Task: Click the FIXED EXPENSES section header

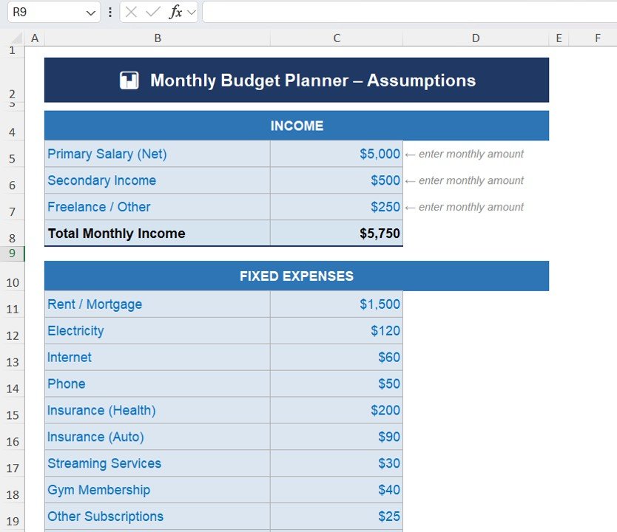Action: coord(296,276)
